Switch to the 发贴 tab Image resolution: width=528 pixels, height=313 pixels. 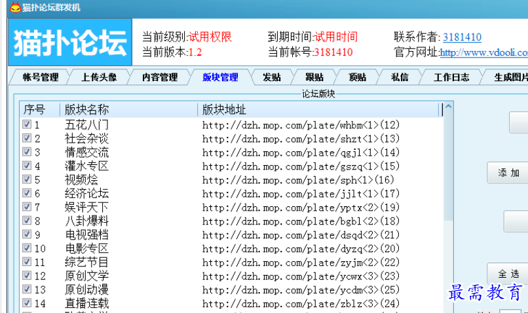272,77
